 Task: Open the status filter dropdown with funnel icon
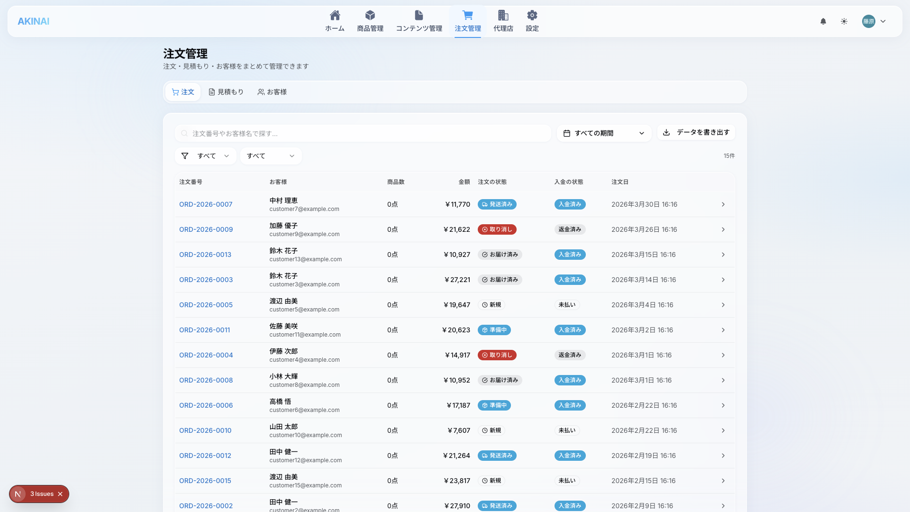coord(206,156)
